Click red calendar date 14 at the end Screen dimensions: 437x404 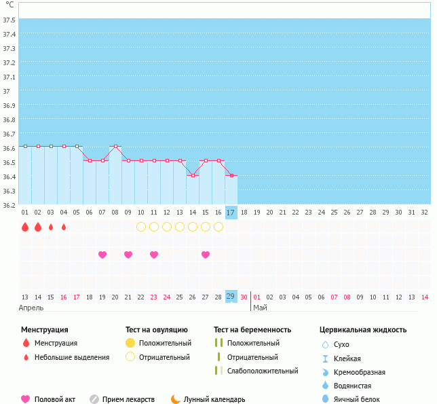click(425, 297)
